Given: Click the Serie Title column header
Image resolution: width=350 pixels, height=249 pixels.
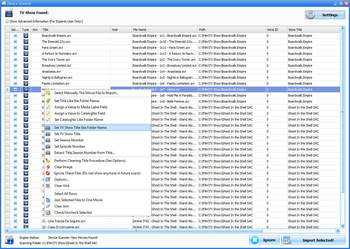Looking at the screenshot, I should pos(313,30).
